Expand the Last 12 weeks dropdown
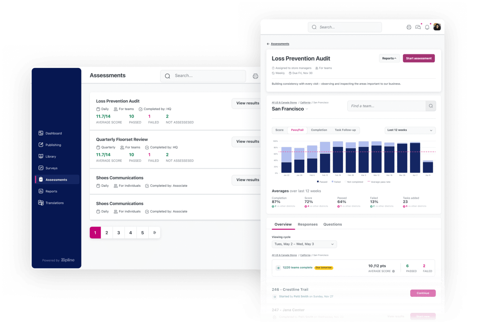This screenshot has width=484, height=322. 410,130
